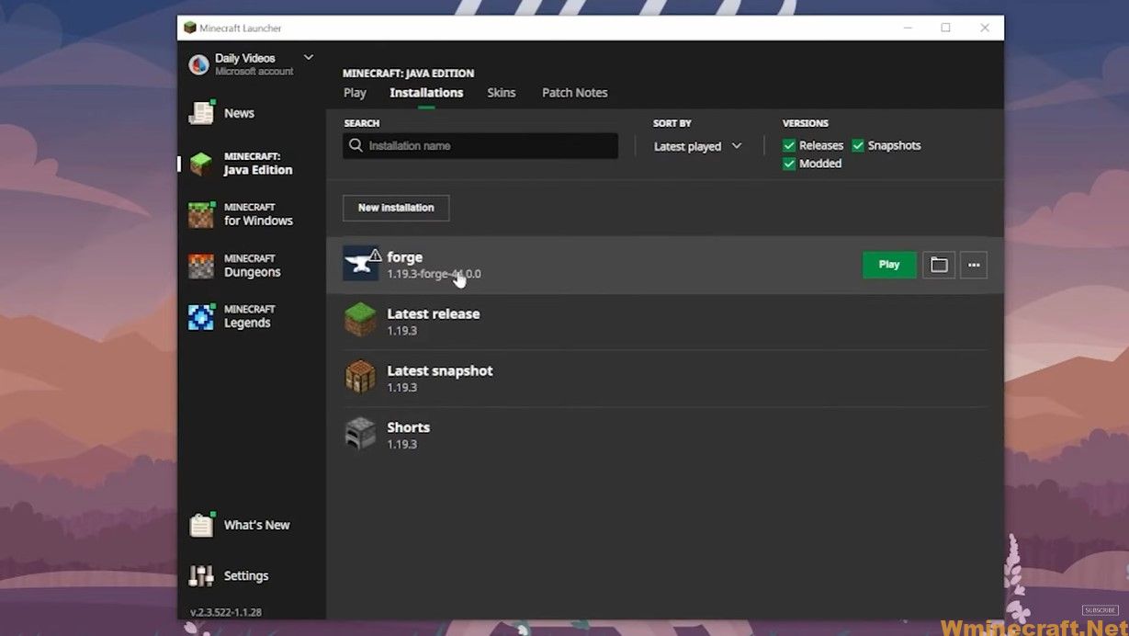Close the Minecraft Launcher window
Screen dimensions: 1129x636
[x=985, y=28]
